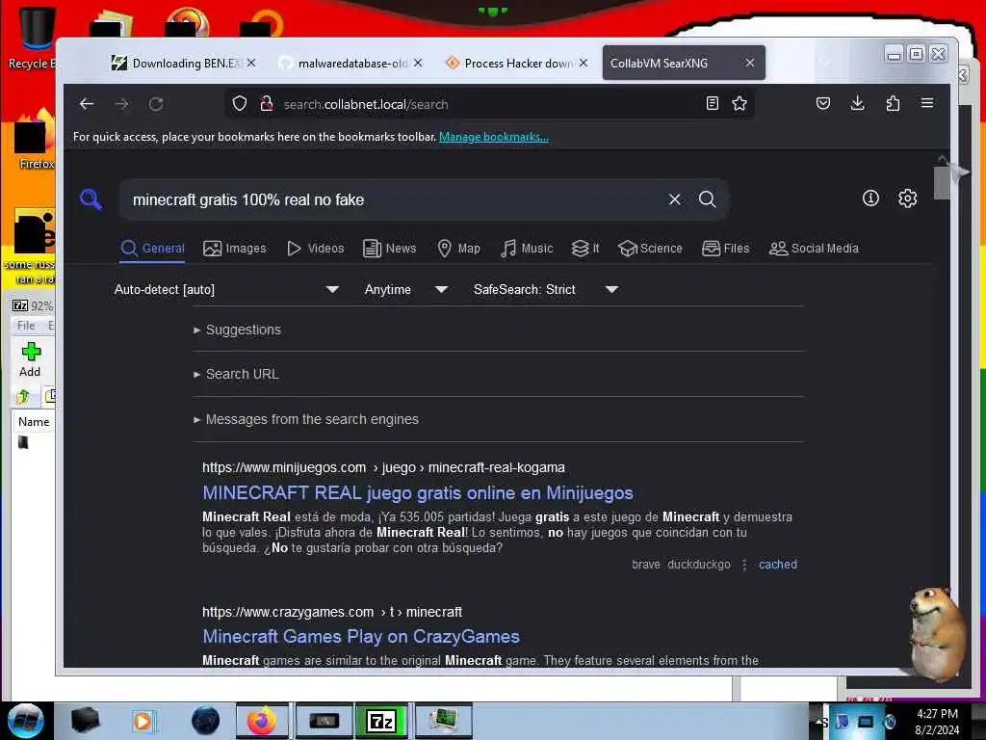The image size is (986, 740).
Task: Go back using browser back arrow
Action: 87,104
